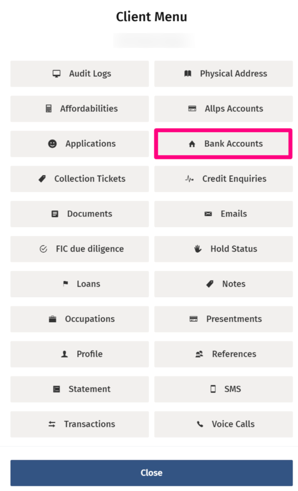Click the hand icon next to Hold Status

click(x=198, y=249)
